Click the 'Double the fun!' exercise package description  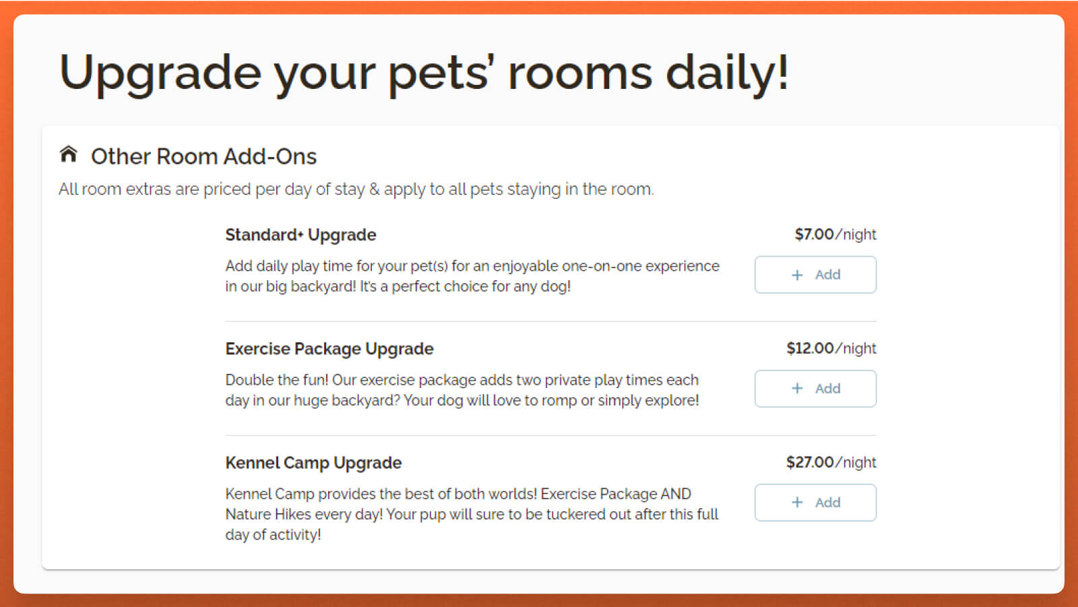click(x=462, y=390)
